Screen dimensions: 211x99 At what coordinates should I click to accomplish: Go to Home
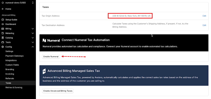pyautogui.click(x=8, y=9)
